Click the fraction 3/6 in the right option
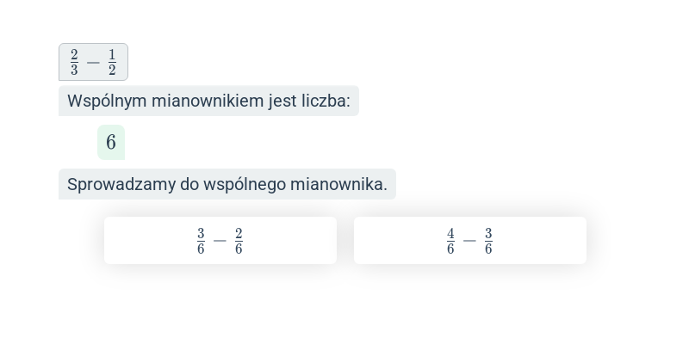The width and height of the screenshot is (689, 344). (488, 241)
